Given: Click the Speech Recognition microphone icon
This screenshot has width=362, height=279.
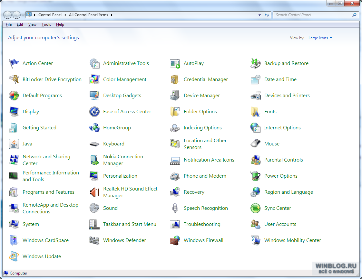Looking at the screenshot, I should pos(175,208).
